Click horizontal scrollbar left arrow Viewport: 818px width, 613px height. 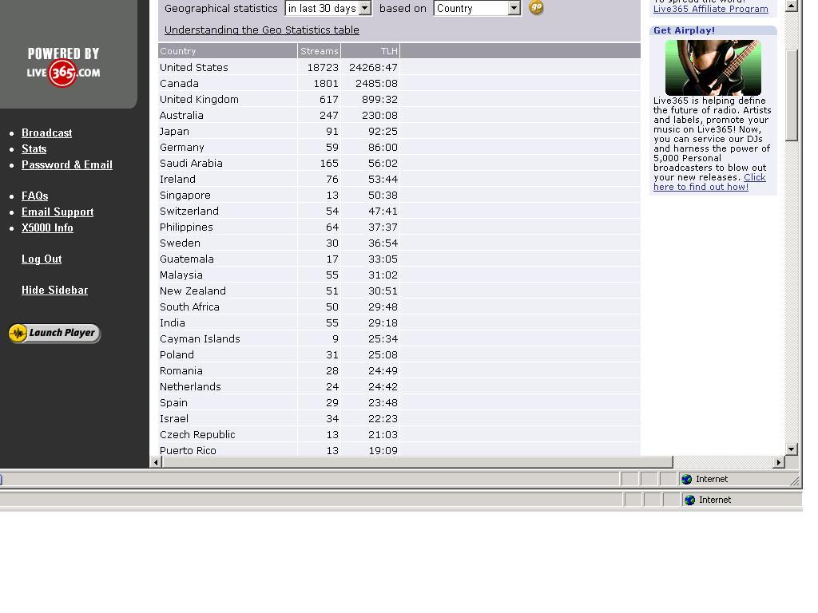click(x=156, y=462)
